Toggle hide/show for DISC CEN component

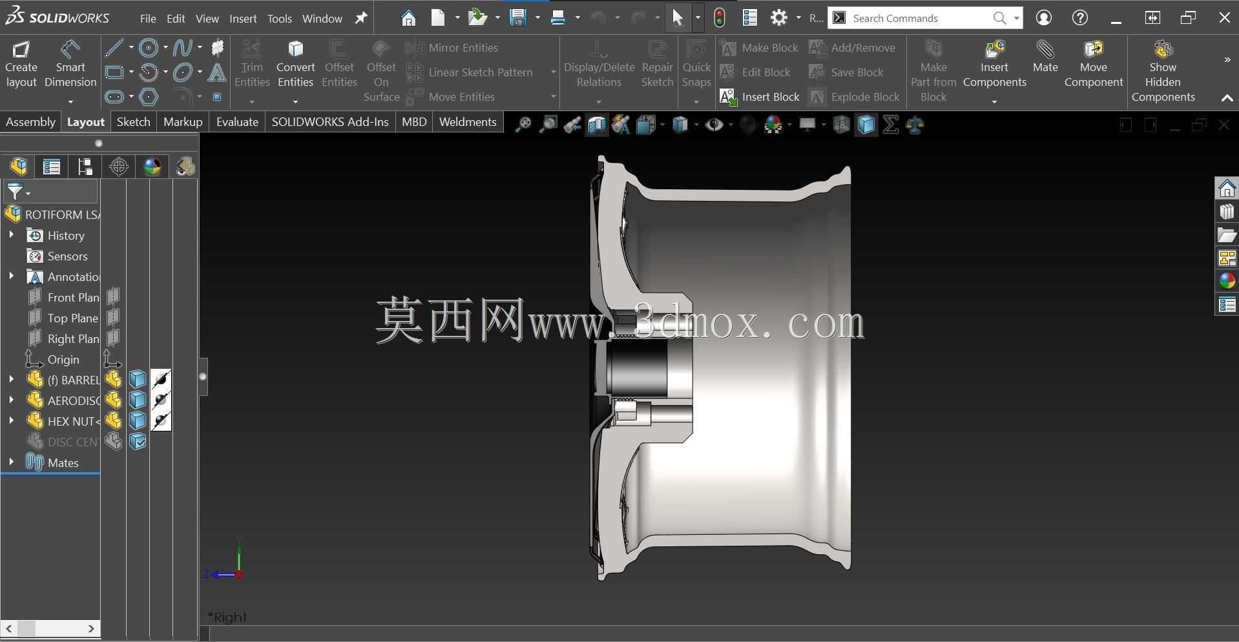114,442
